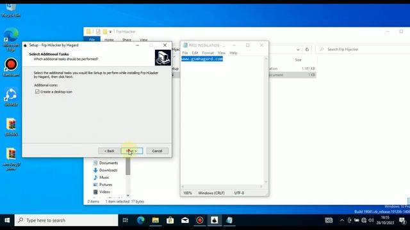Image resolution: width=410 pixels, height=230 pixels.
Task: Go Back in the setup wizard
Action: (110, 151)
